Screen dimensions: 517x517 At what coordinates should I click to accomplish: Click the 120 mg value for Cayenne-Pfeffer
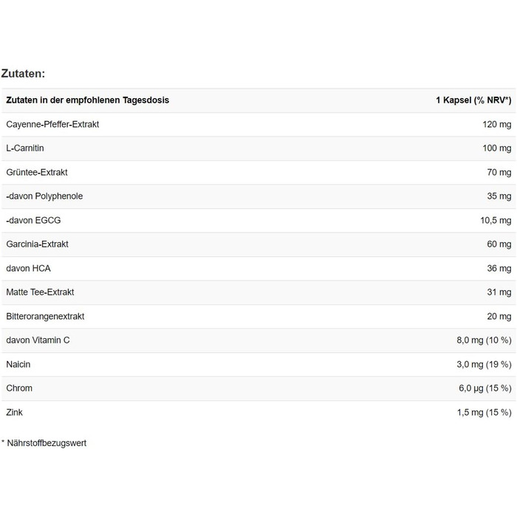496,124
